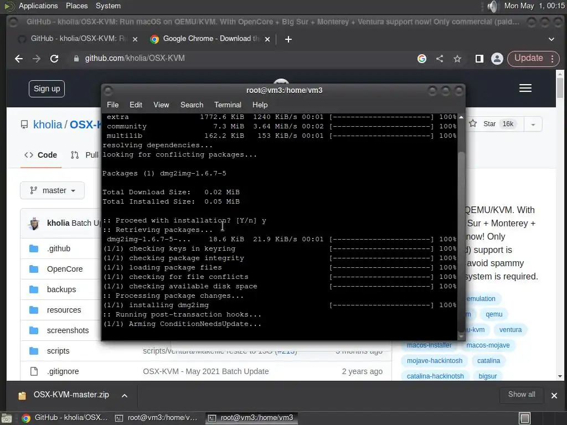Open terminal Search menu

[192, 105]
